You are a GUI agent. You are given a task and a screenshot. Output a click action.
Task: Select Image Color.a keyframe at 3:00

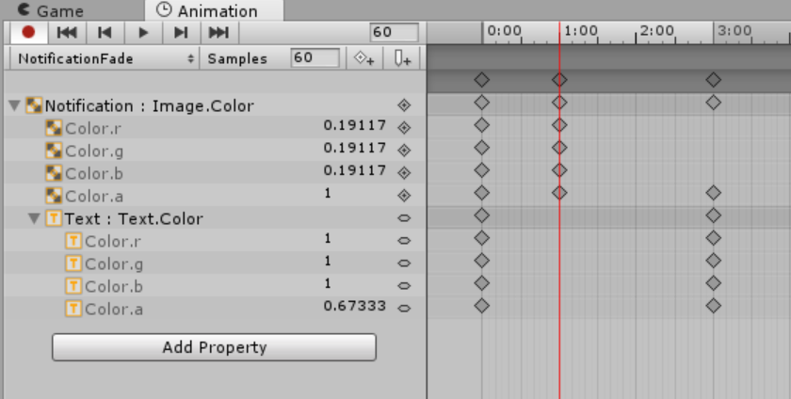713,193
